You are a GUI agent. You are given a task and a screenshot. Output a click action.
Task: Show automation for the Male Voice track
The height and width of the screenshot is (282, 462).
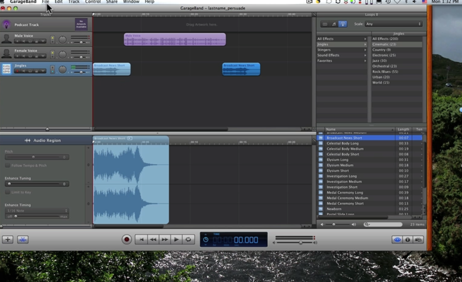coord(43,41)
